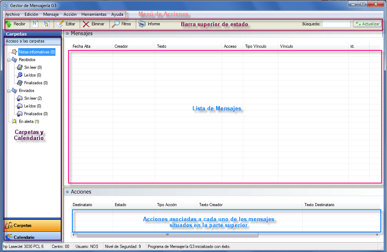This screenshot has width=387, height=252.
Task: Select Notas informativas (0) folder
Action: coord(37,52)
